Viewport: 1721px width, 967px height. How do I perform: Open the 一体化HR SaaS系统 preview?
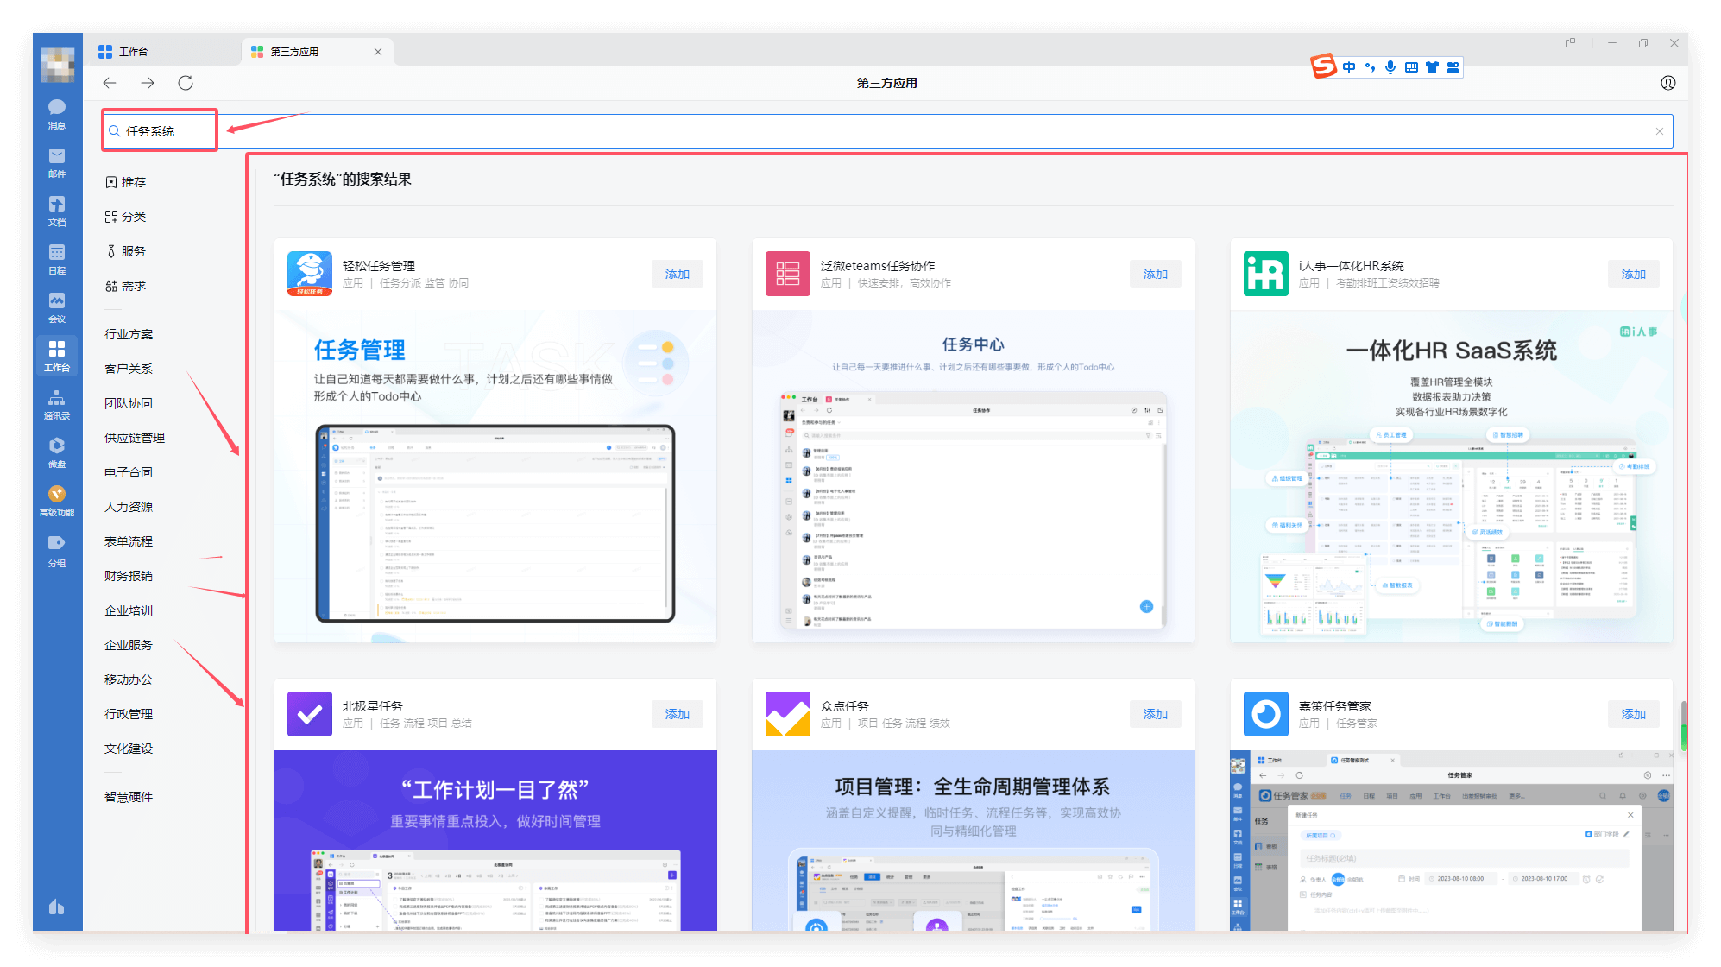pyautogui.click(x=1452, y=477)
